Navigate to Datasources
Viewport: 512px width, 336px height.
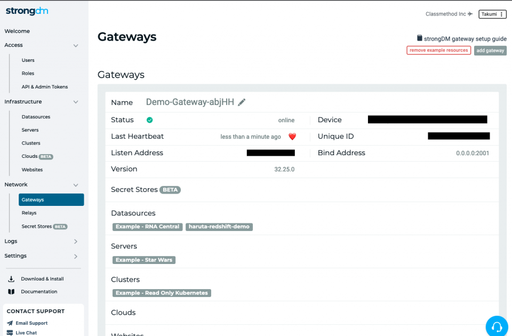pyautogui.click(x=36, y=117)
